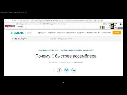127x95 pixels.
Task: Click the Wayback Go button
Action: [x=105, y=24]
